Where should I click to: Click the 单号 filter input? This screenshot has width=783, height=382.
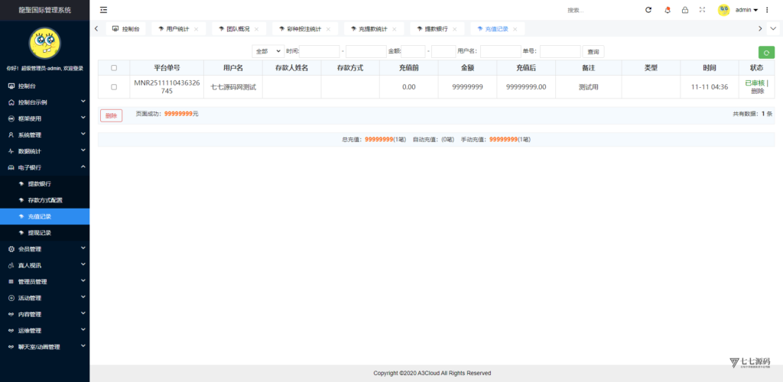tap(560, 51)
